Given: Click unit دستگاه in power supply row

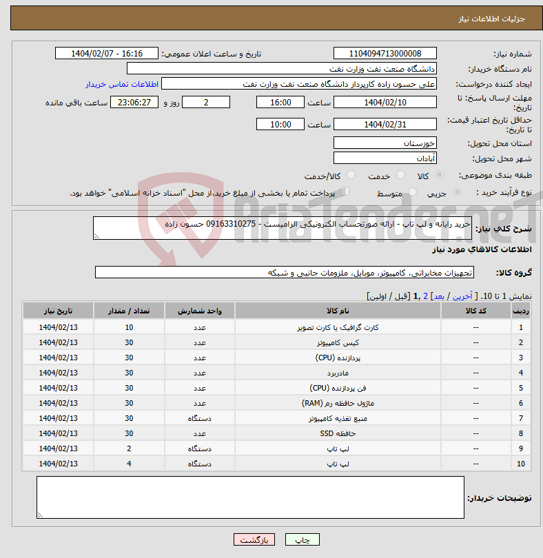Looking at the screenshot, I should [199, 419].
